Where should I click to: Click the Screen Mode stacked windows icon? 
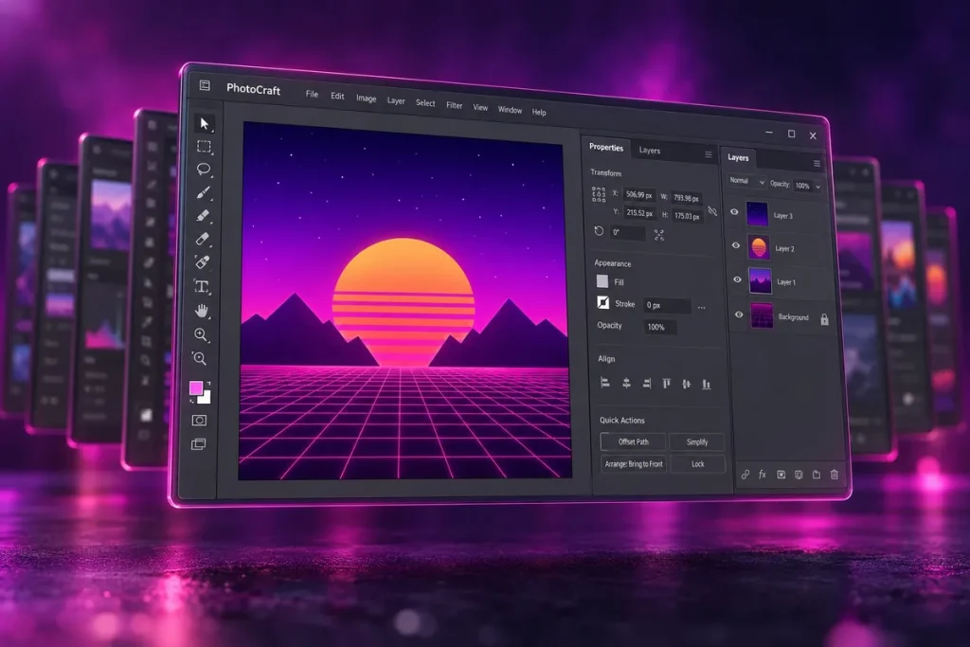[199, 444]
